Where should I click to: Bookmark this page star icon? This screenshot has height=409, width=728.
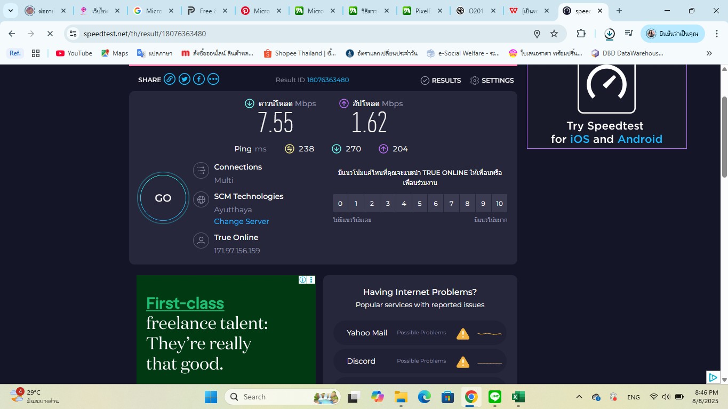coord(554,34)
